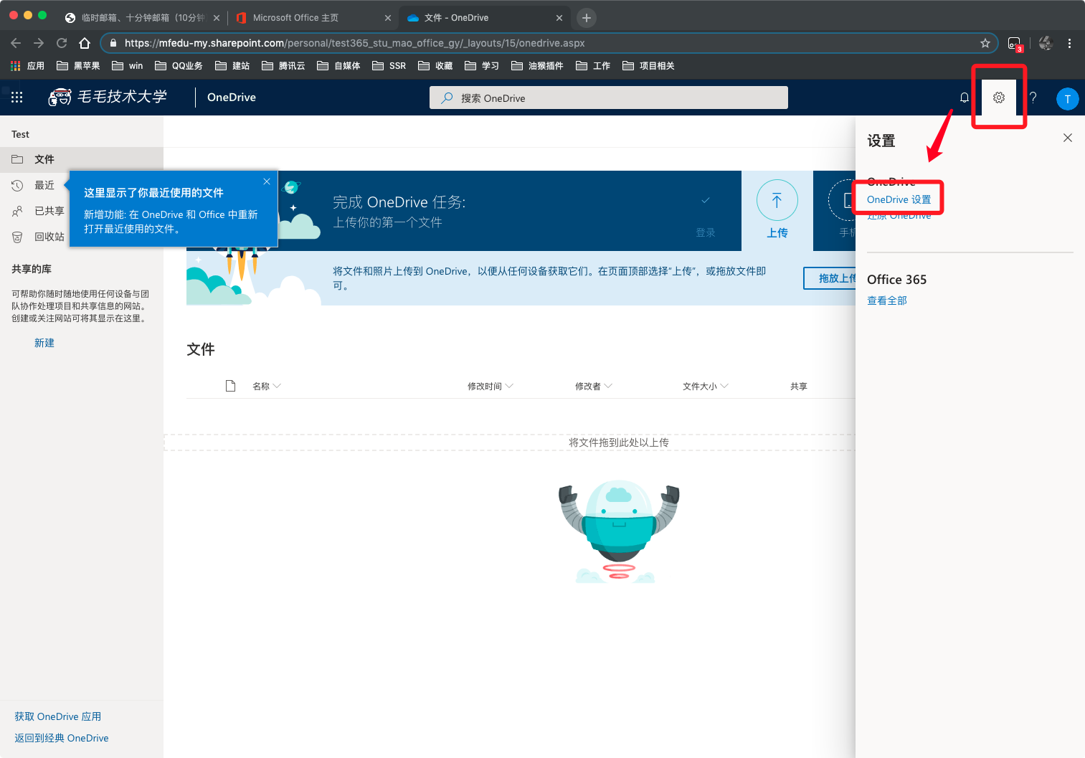The width and height of the screenshot is (1085, 758).
Task: Click the upload arrow circle icon
Action: [x=777, y=200]
